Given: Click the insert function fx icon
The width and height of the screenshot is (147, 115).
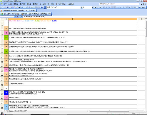Looking at the screenshot, I should (x=22, y=17).
